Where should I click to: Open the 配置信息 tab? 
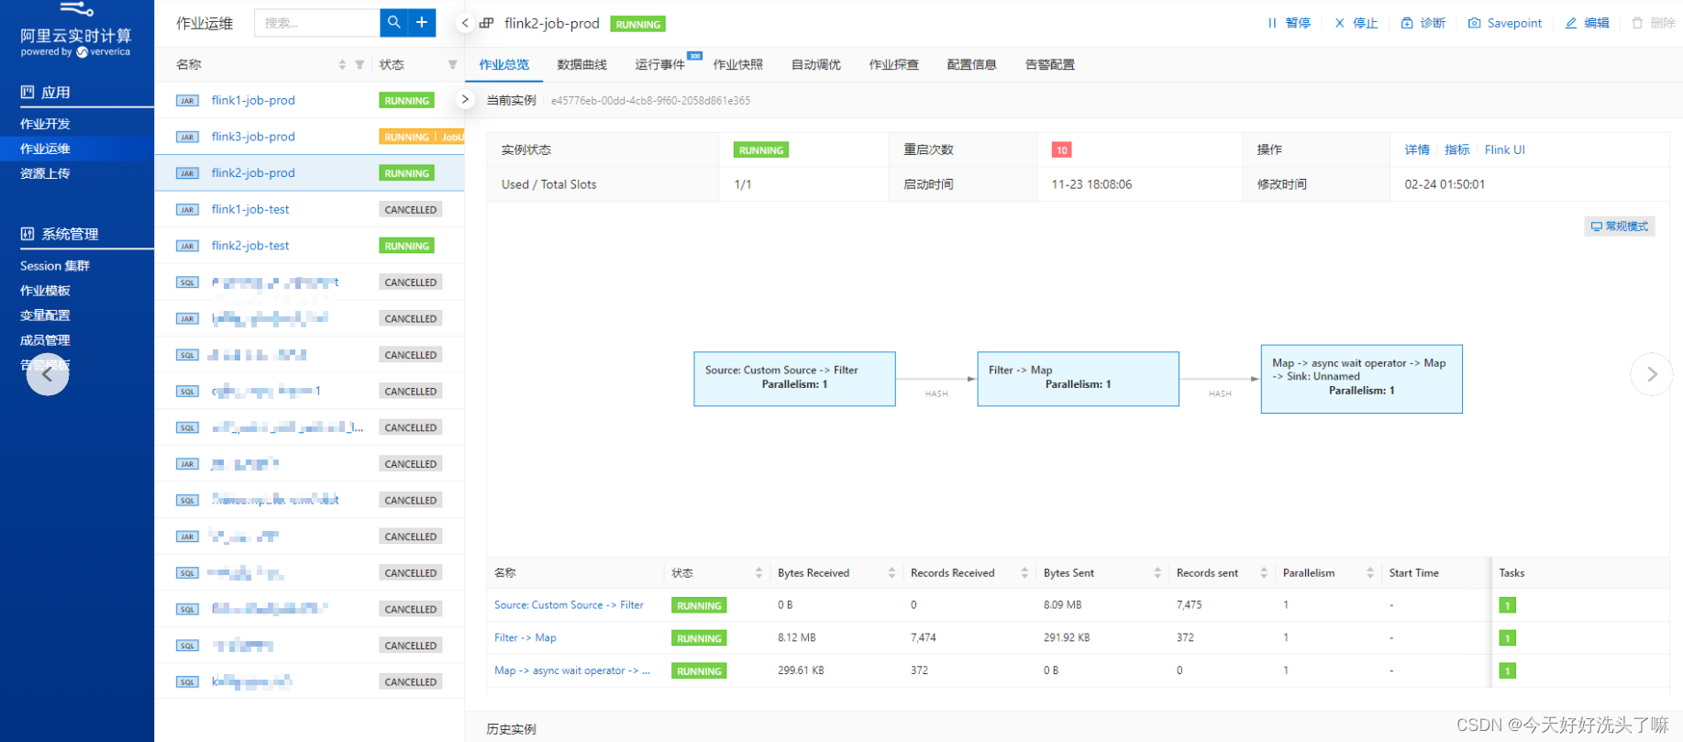click(971, 64)
